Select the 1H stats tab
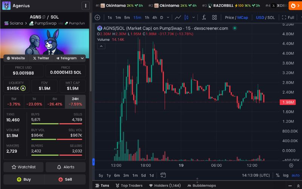The height and width of the screenshot is (189, 302). [x=34, y=102]
